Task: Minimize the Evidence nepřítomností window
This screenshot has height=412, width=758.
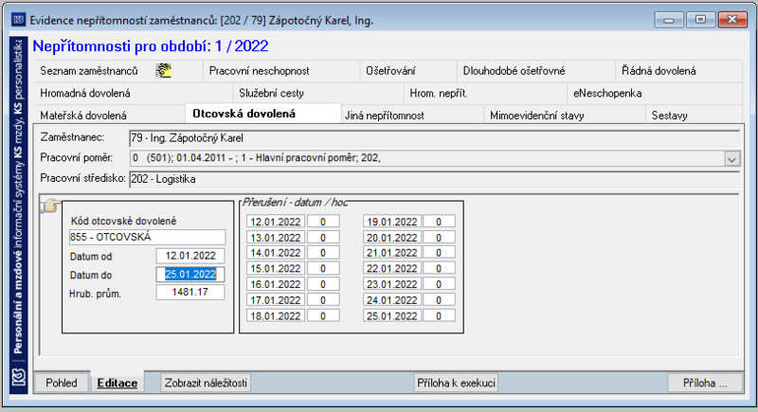Action: [x=669, y=20]
